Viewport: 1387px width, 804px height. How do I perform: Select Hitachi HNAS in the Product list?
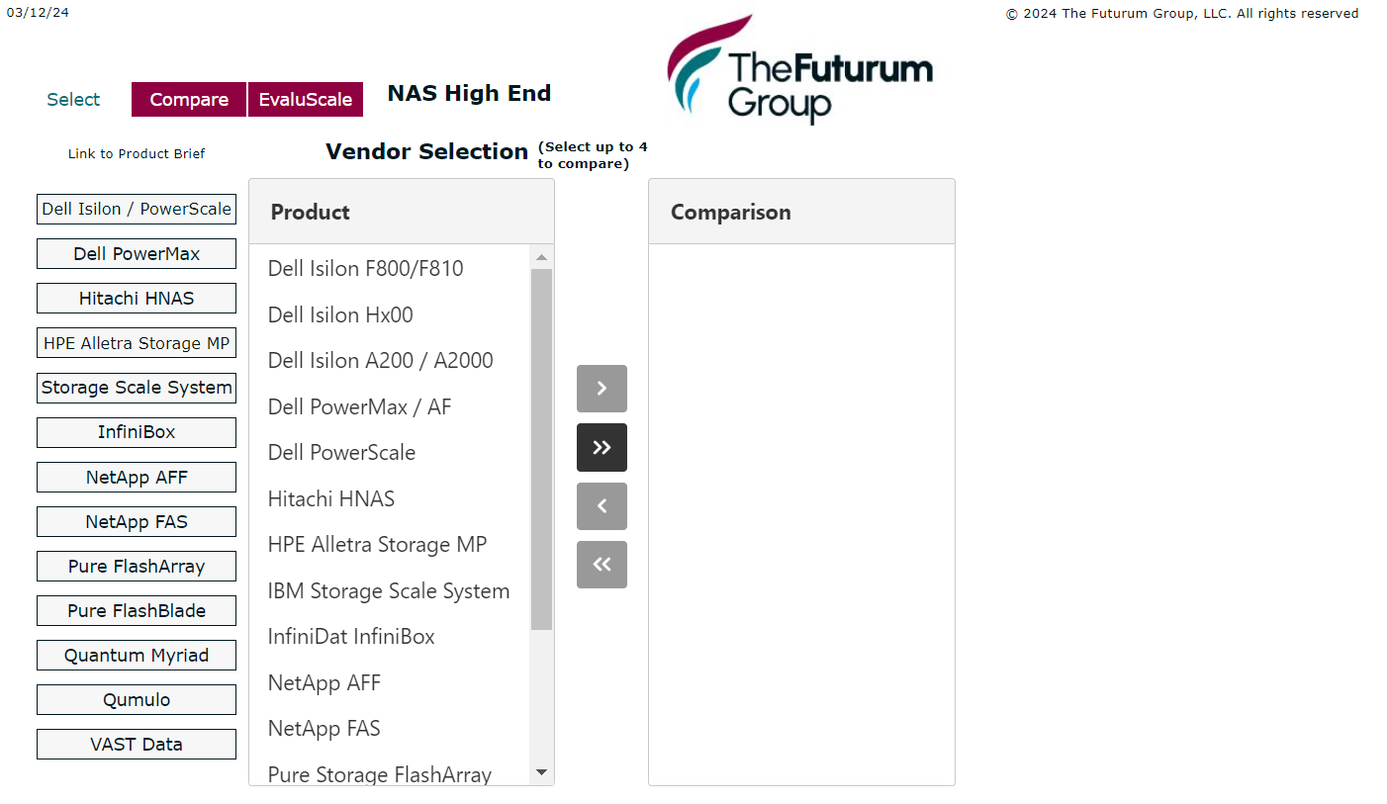point(331,498)
